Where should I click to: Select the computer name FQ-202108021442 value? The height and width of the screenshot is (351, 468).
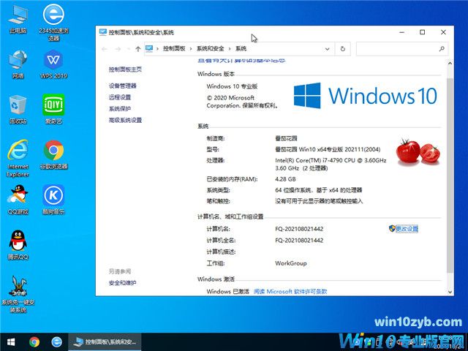299,229
